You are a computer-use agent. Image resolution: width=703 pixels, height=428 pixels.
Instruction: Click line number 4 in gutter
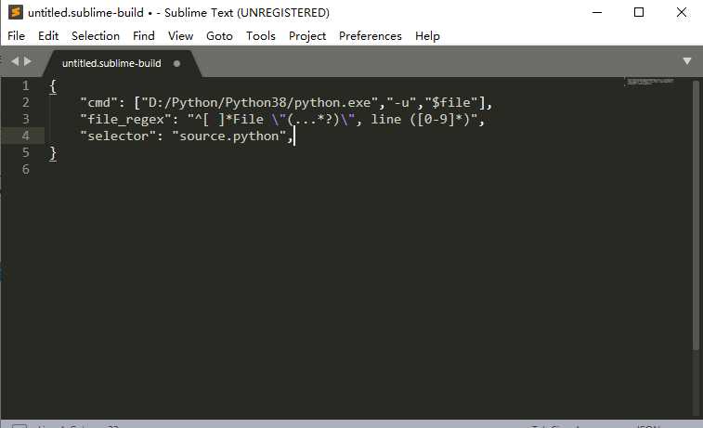click(x=26, y=136)
